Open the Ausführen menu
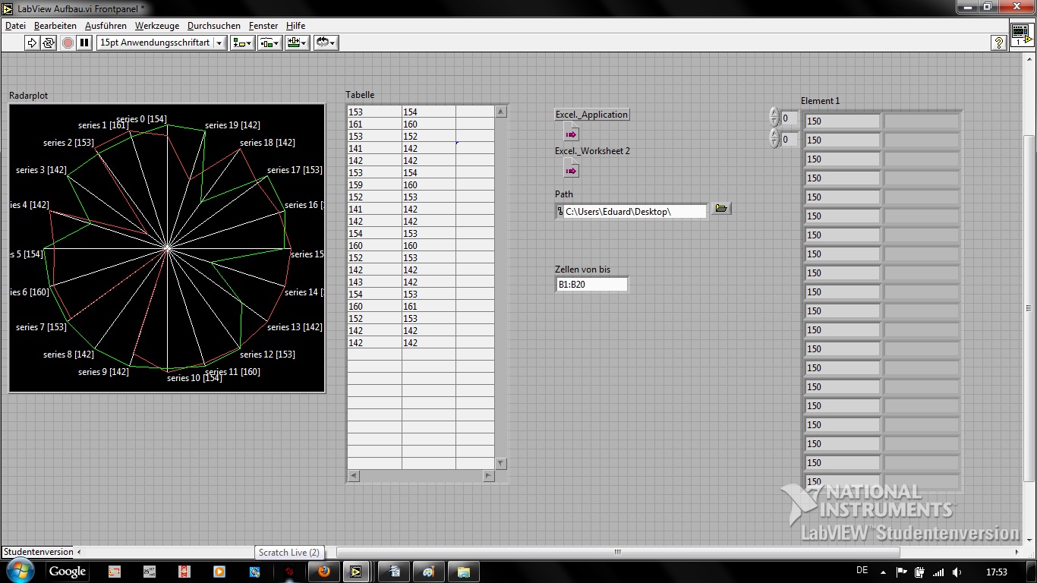 click(106, 26)
